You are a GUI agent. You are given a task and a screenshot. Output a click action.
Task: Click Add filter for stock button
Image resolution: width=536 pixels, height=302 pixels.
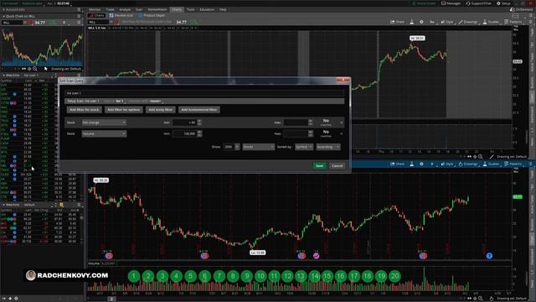[x=84, y=110]
